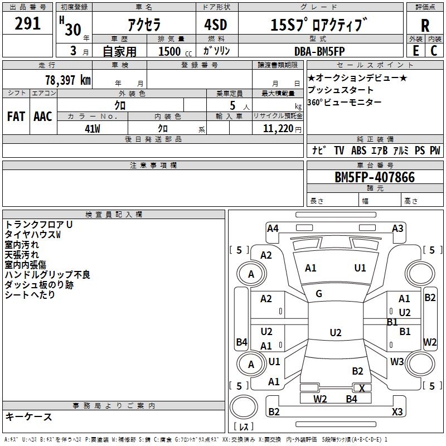
Task: Select color number 41W
Action: click(93, 129)
